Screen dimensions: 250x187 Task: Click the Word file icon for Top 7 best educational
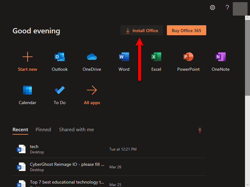(21, 184)
